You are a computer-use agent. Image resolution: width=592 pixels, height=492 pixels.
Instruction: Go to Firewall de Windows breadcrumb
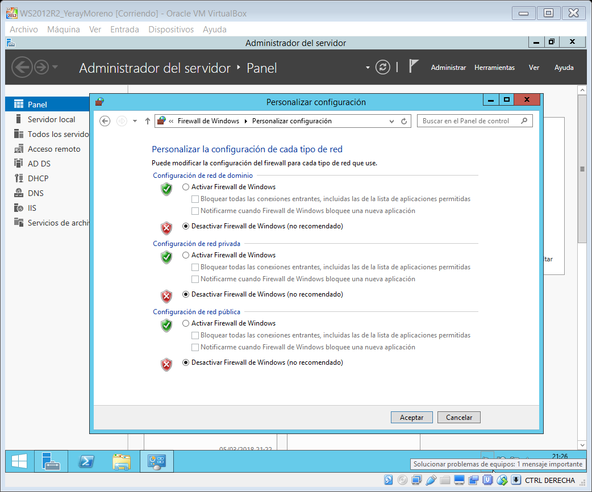pos(209,121)
